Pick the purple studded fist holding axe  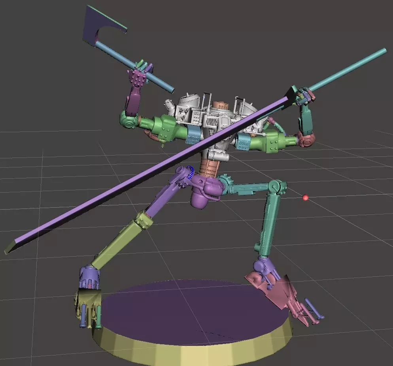(x=137, y=77)
